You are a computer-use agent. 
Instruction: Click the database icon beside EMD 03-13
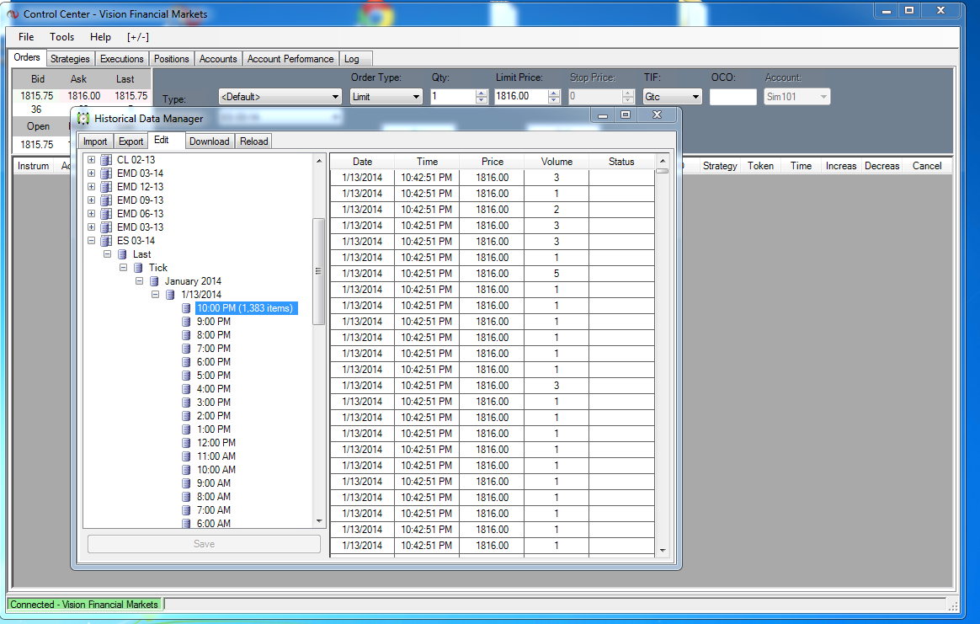pyautogui.click(x=106, y=227)
